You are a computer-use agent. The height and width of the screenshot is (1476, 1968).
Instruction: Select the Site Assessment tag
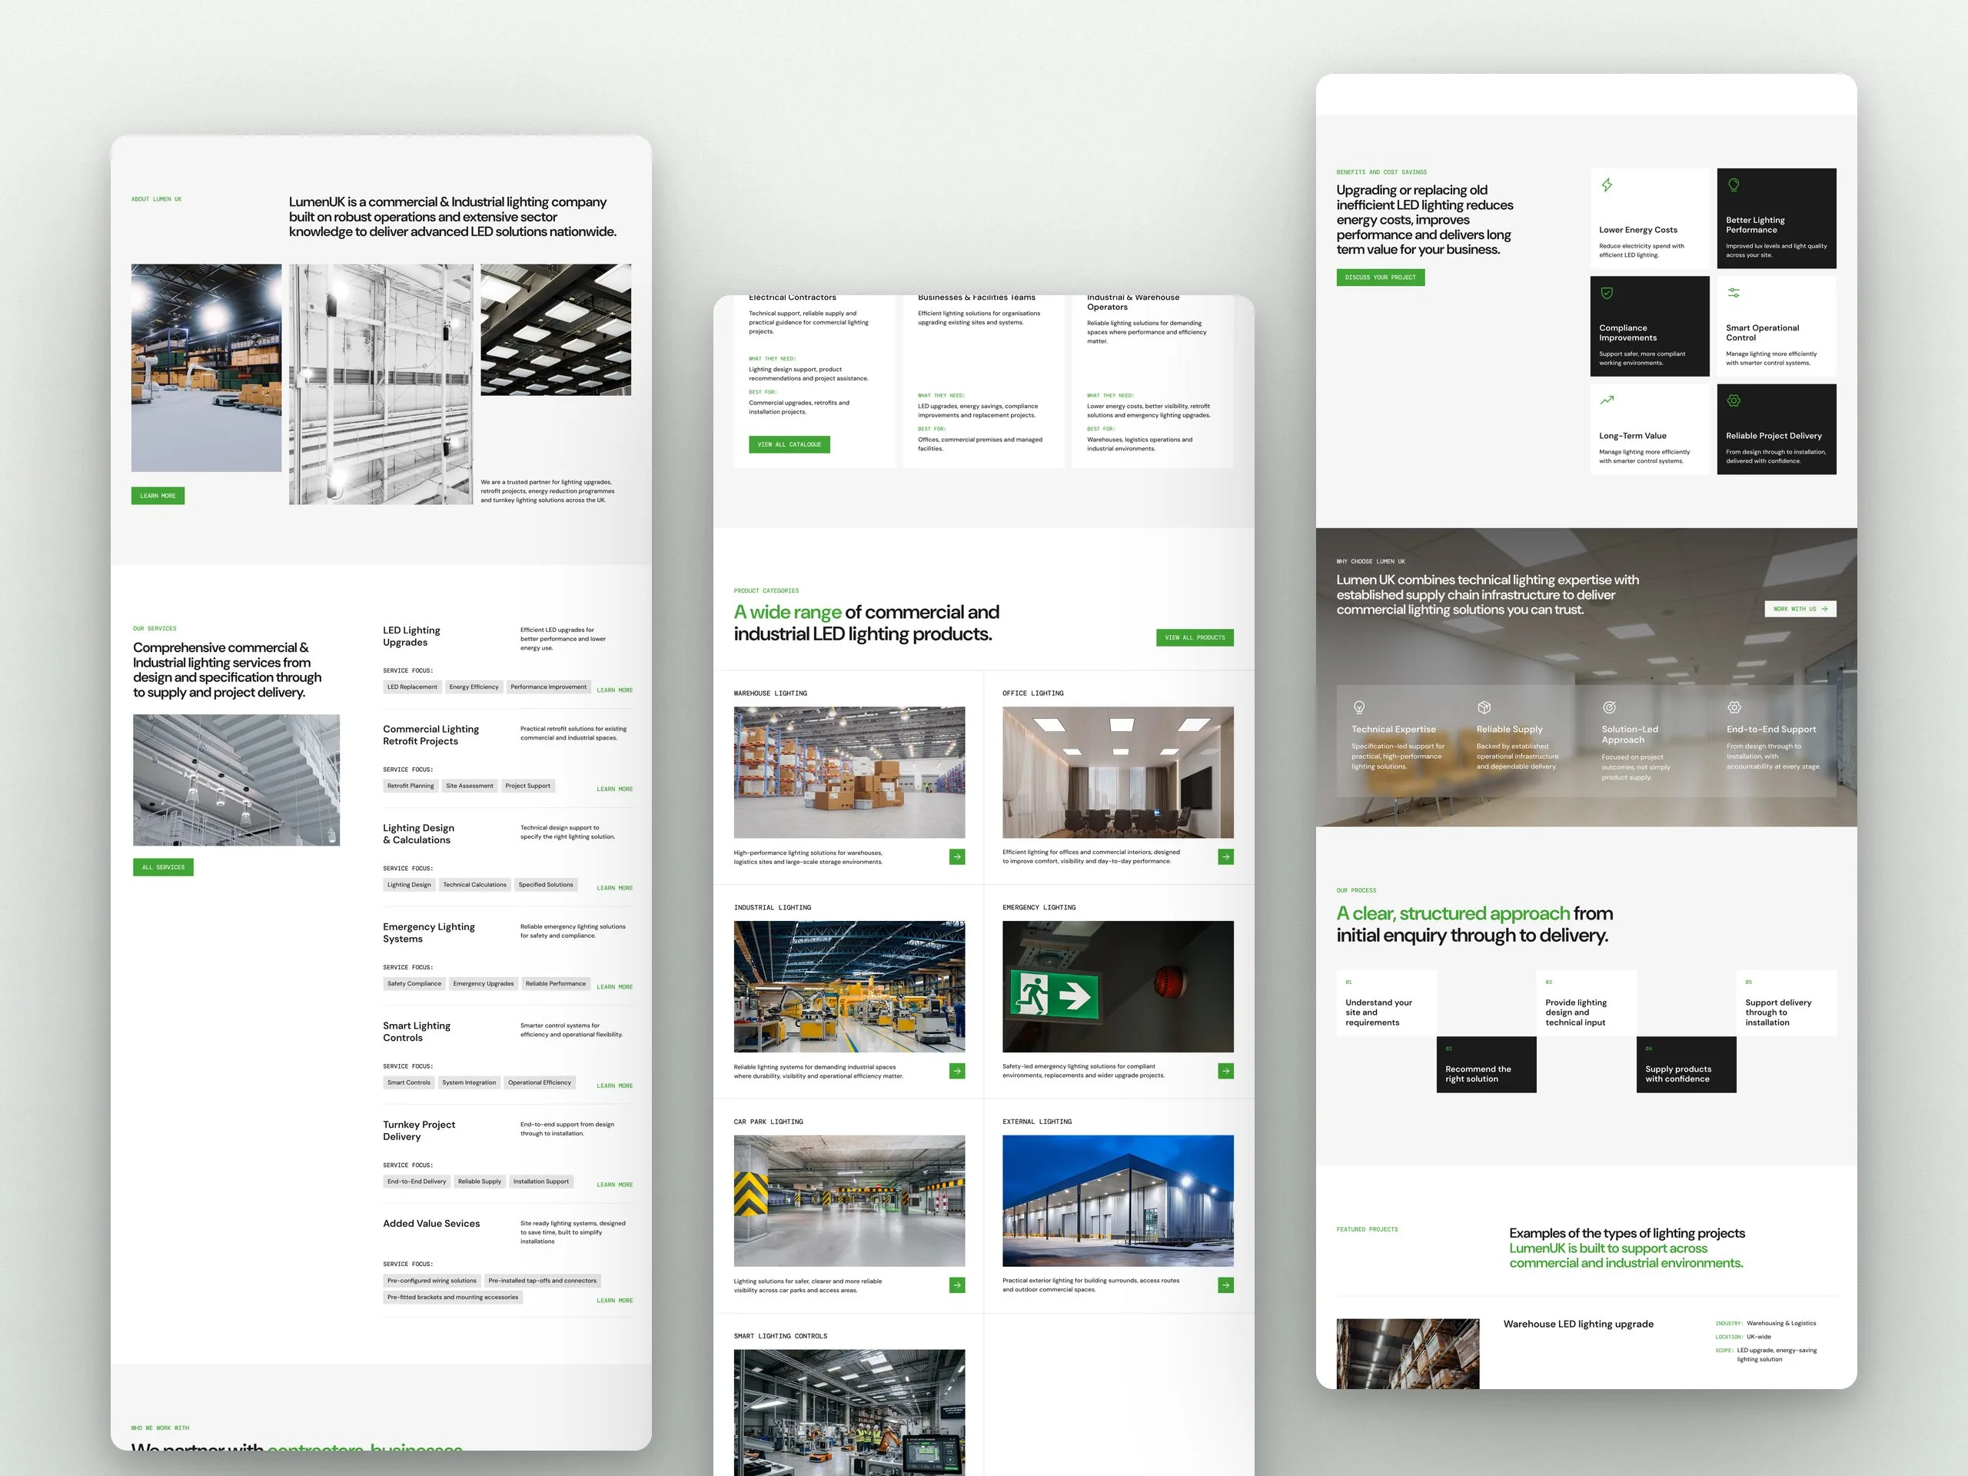click(x=469, y=786)
